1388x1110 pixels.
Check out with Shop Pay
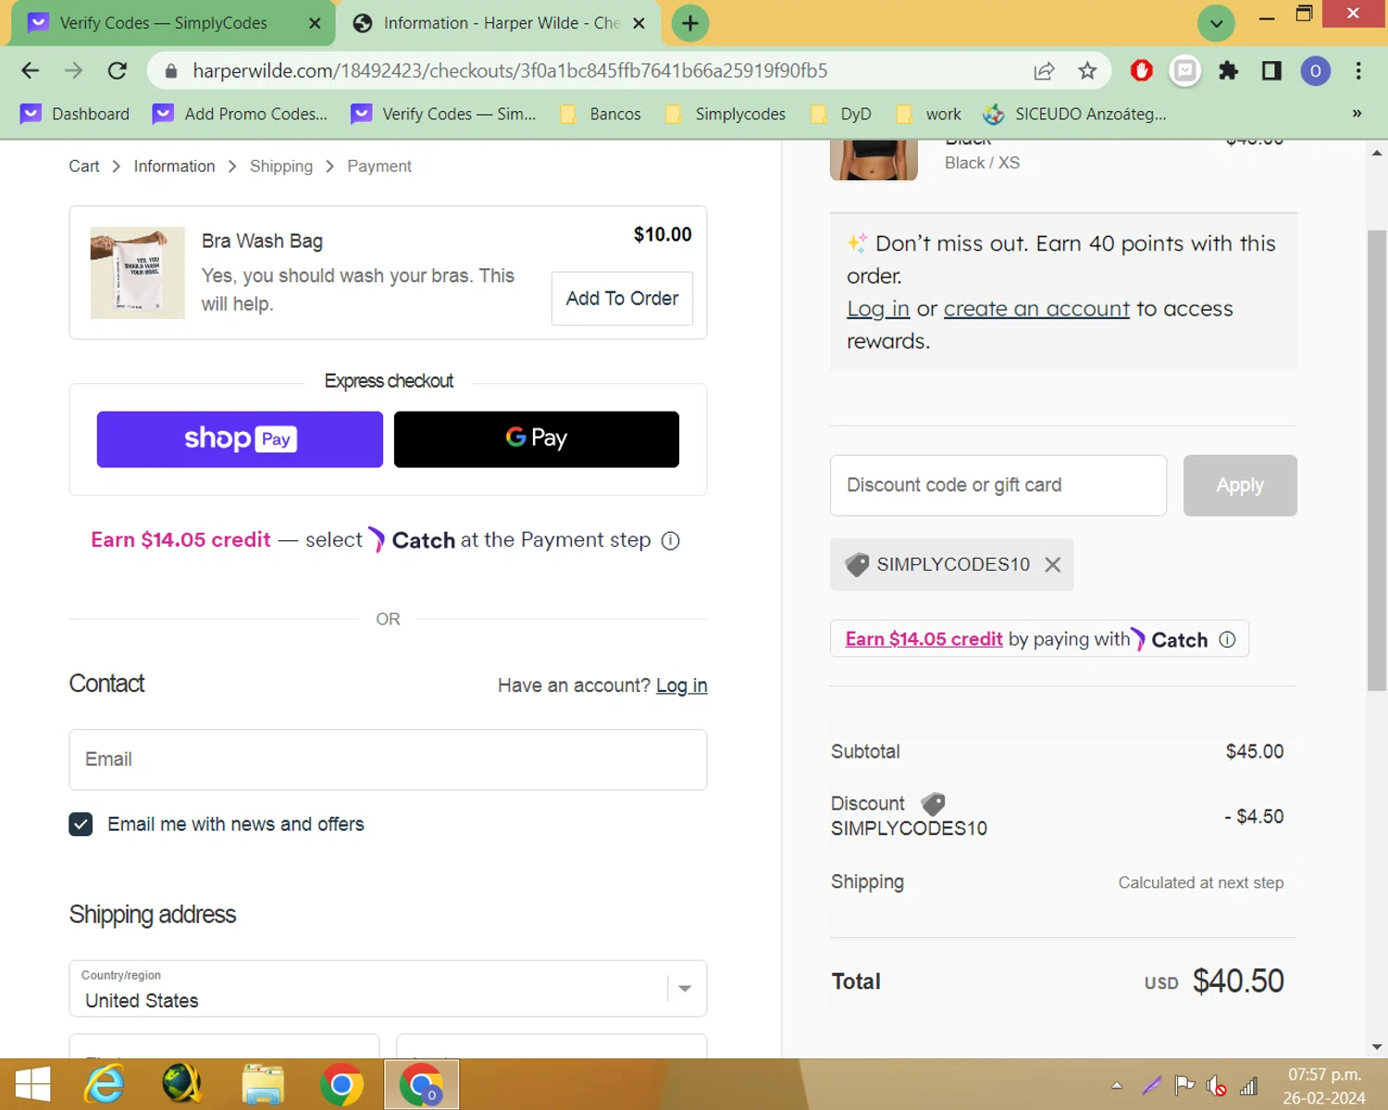point(240,439)
